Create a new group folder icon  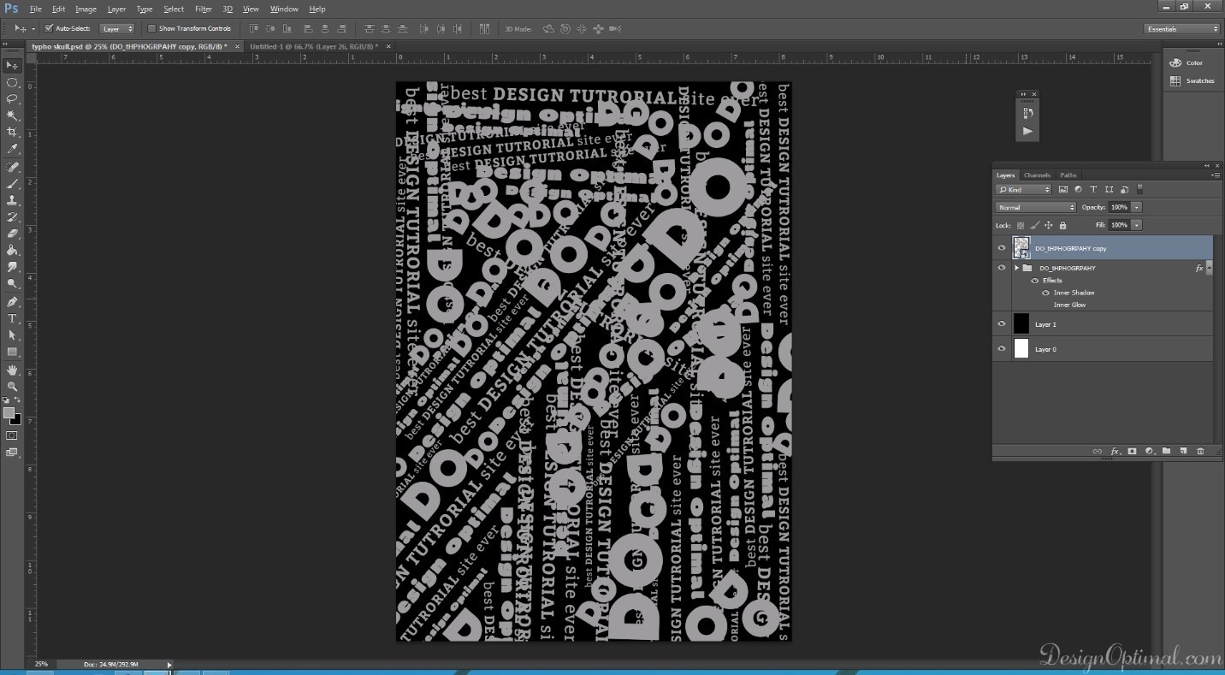tap(1166, 451)
